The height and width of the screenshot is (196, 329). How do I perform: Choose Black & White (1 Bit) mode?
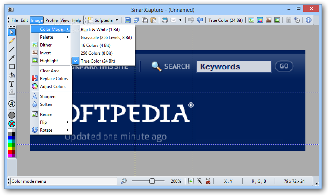coord(103,30)
